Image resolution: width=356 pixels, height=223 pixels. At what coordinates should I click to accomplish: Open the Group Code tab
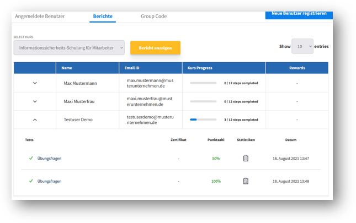(x=153, y=17)
